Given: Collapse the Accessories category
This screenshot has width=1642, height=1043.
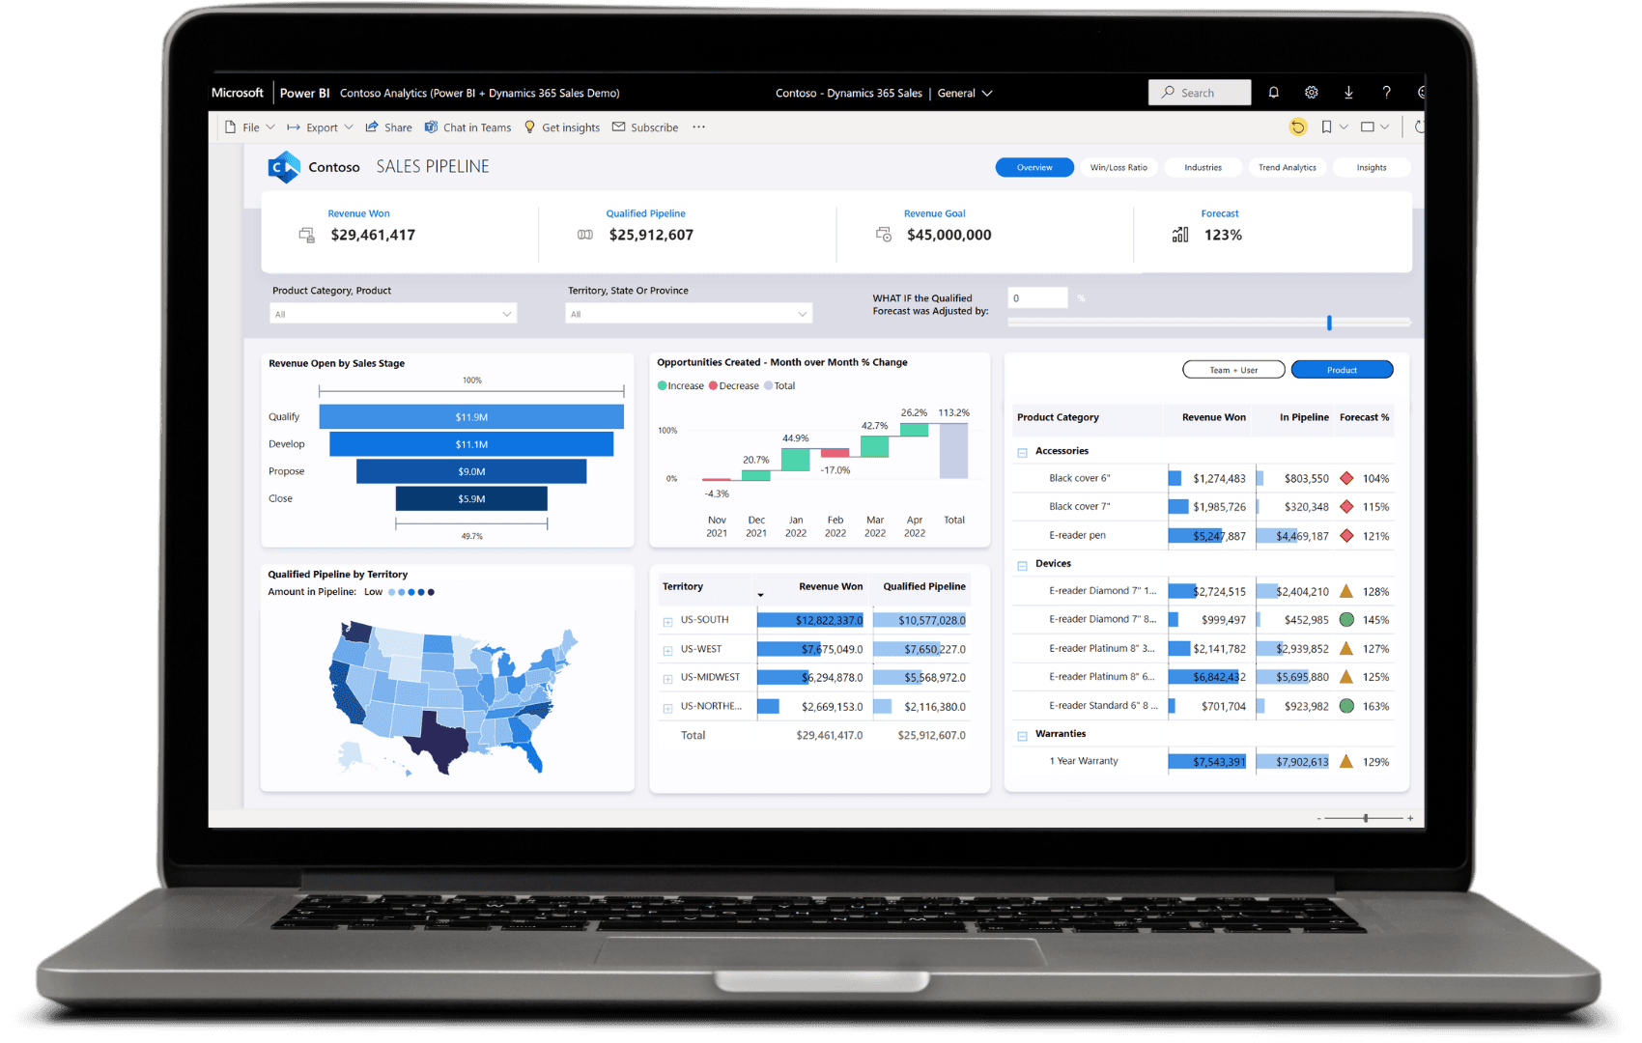Looking at the screenshot, I should [1022, 452].
